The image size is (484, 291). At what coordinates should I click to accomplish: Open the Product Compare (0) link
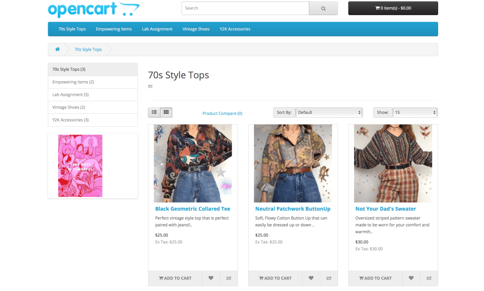tap(222, 113)
